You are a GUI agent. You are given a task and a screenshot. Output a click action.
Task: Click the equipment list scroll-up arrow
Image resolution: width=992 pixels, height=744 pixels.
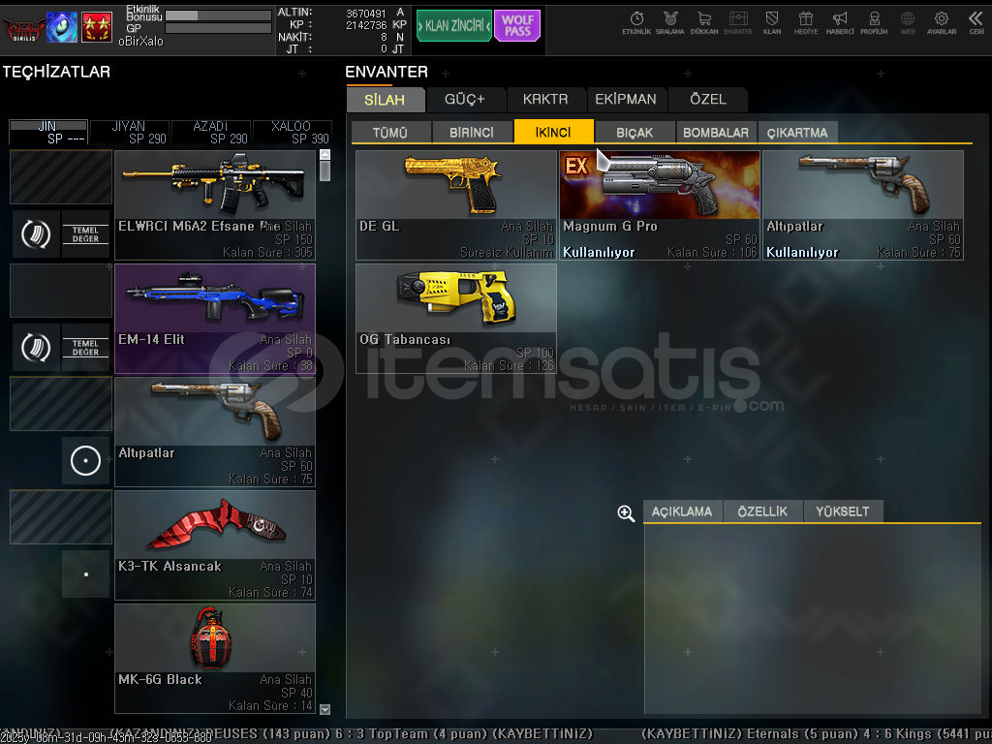click(325, 154)
